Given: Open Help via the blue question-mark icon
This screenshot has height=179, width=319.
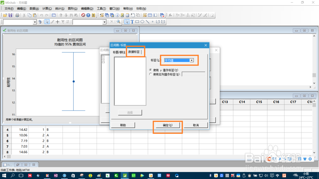Looking at the screenshot, I should point(88,15).
